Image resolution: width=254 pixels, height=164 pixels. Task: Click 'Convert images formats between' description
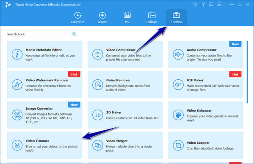tap(49, 118)
